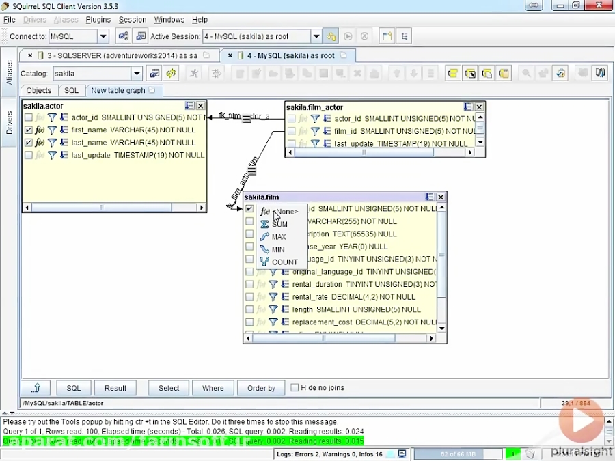Click down scroll arrow in sakila.film_actor window

coord(480,142)
